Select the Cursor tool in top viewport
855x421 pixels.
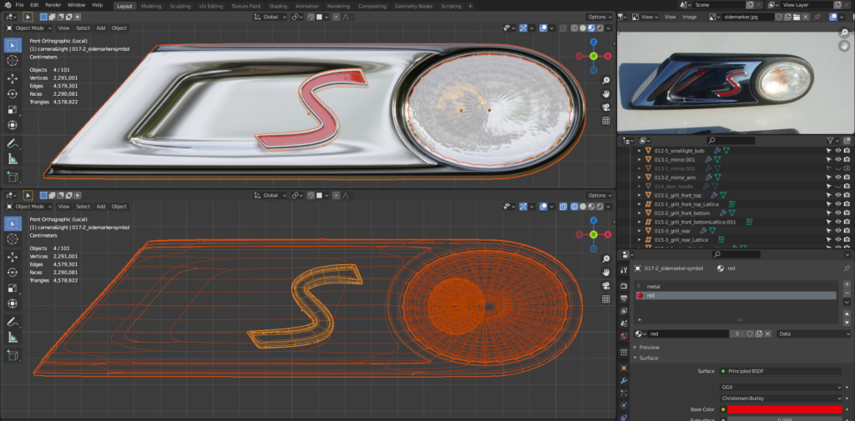tap(13, 61)
